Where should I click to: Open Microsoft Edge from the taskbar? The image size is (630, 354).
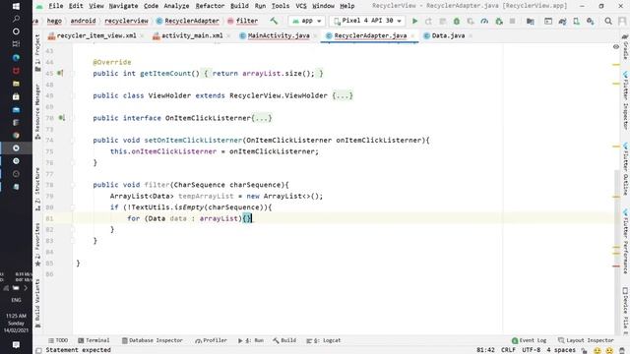tap(16, 57)
